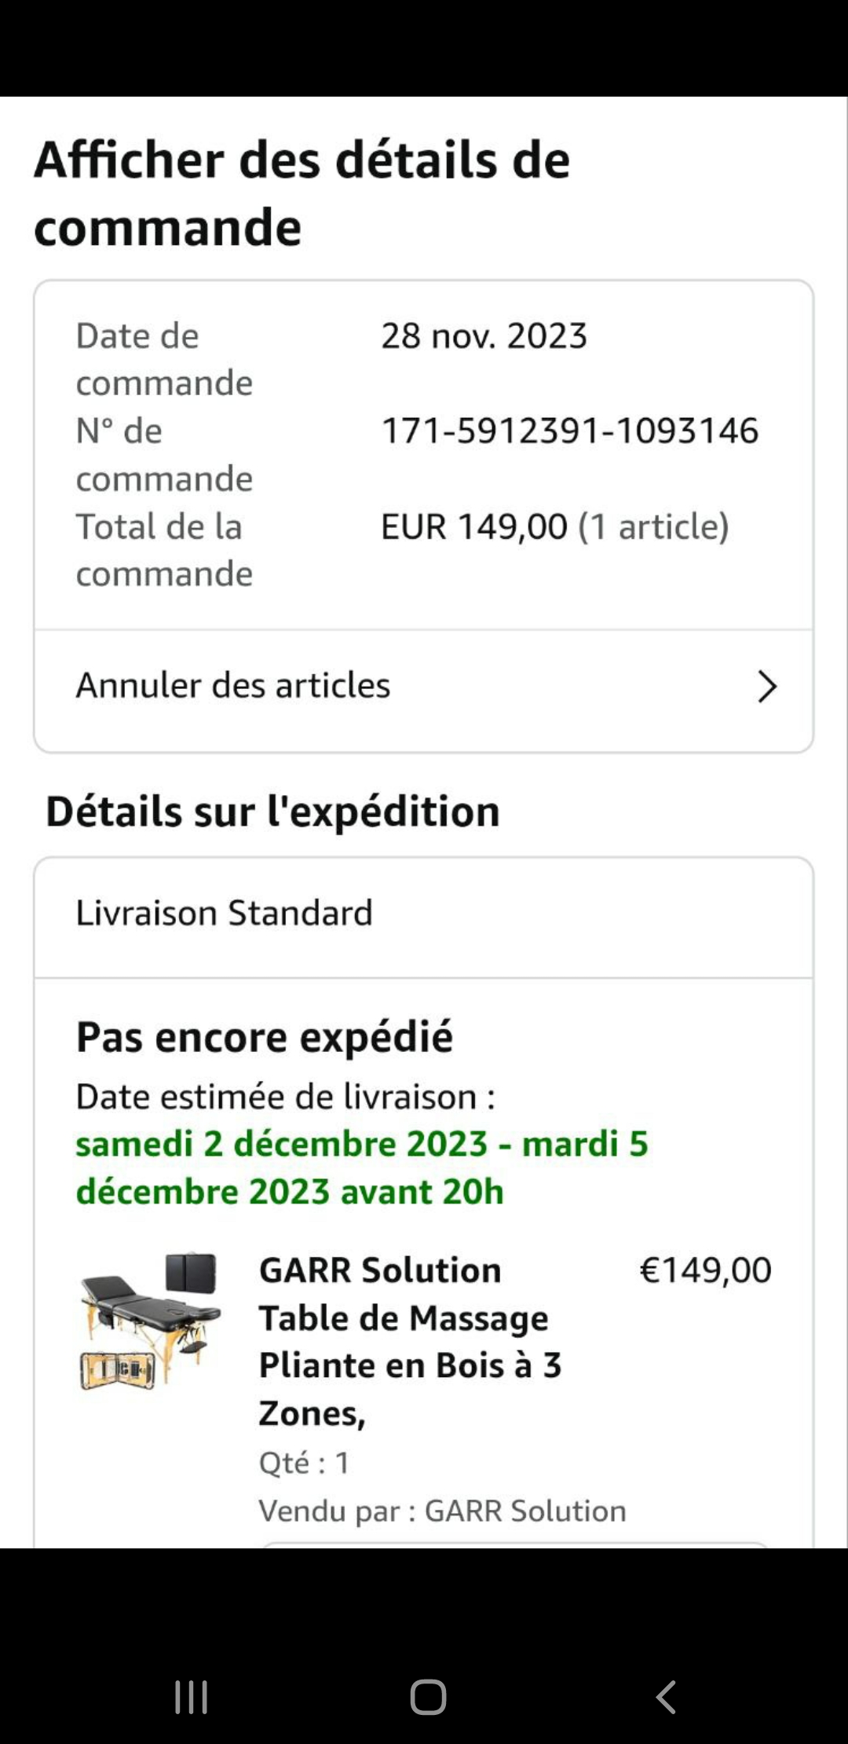Tap the €149,00 item price

coord(705,1270)
